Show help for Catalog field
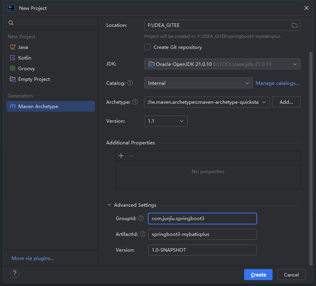The width and height of the screenshot is (316, 286). click(130, 83)
